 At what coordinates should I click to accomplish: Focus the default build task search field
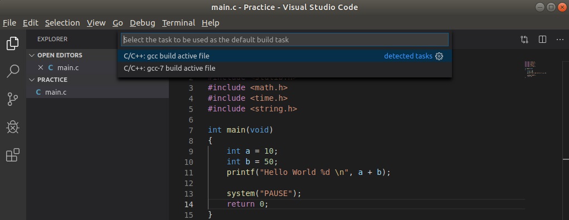284,40
